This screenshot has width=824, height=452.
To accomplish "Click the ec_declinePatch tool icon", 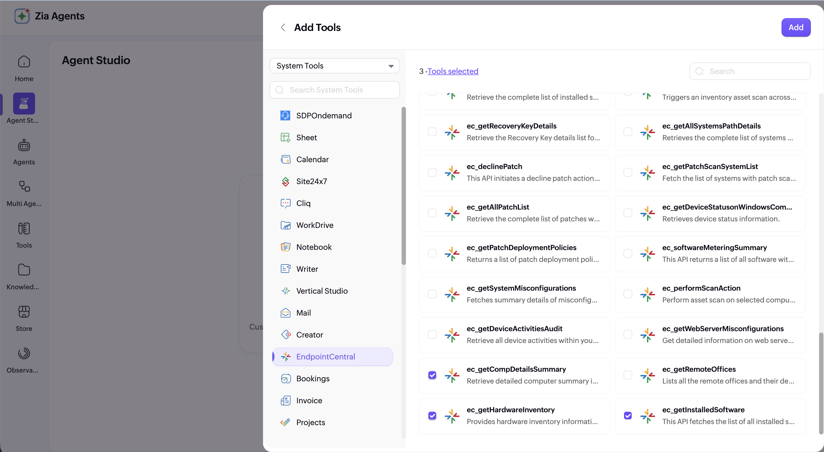I will click(x=452, y=173).
